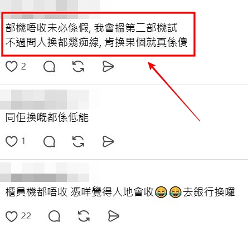Reply to the 同佢換嘅都係低能 comment
This screenshot has height=232, width=248.
tap(49, 141)
